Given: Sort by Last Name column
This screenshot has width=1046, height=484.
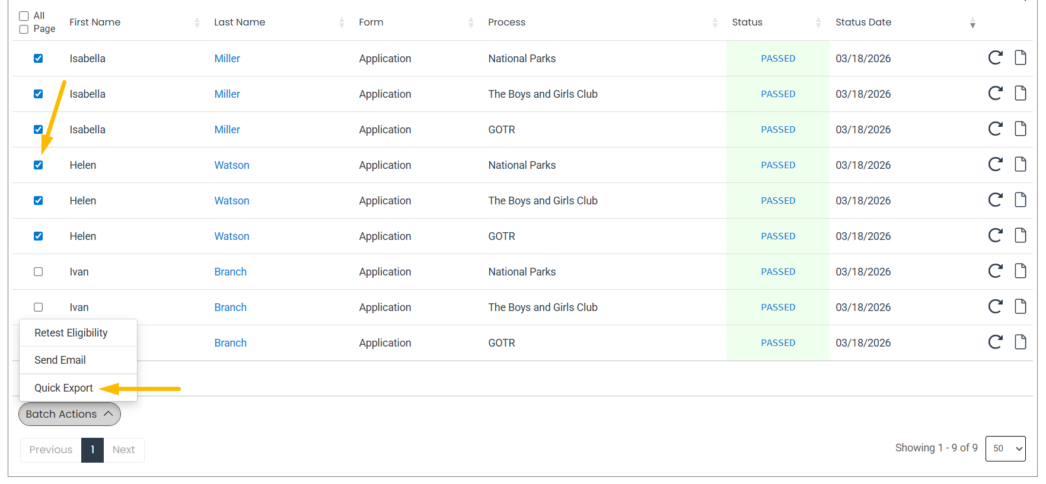Looking at the screenshot, I should point(342,23).
